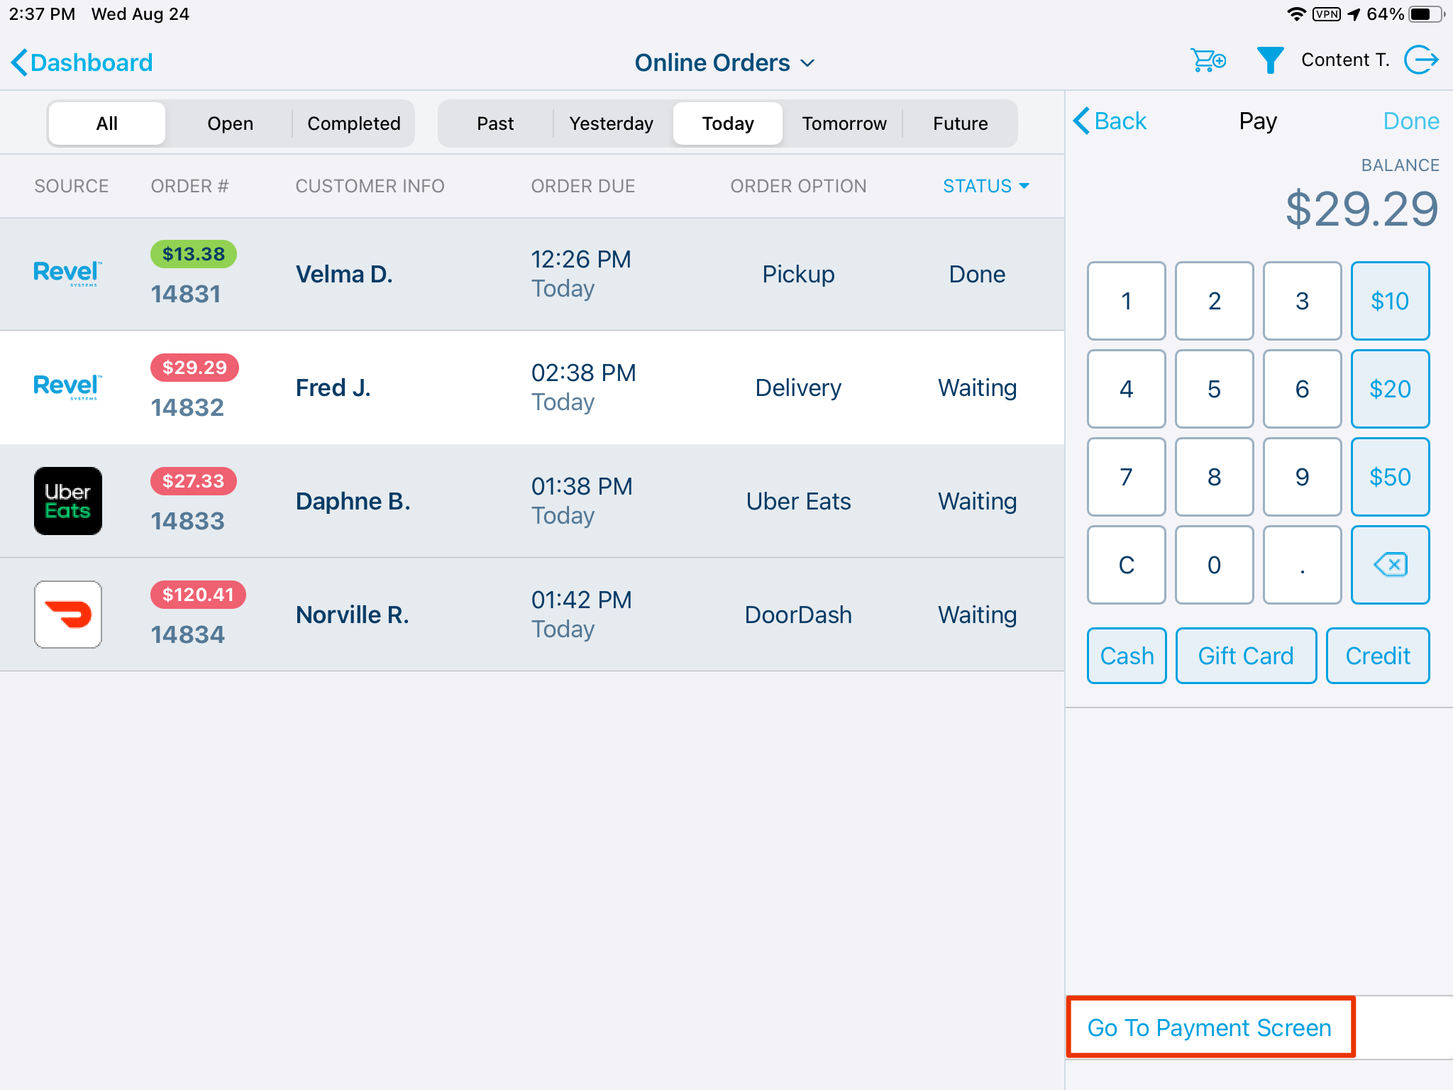Tap the $20 quick amount key
This screenshot has width=1453, height=1090.
pyautogui.click(x=1390, y=389)
